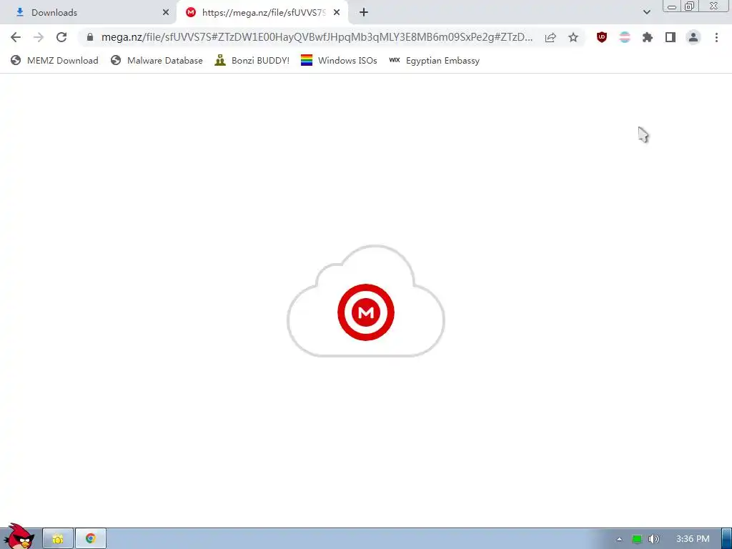Viewport: 732px width, 549px height.
Task: Click the green network tray icon
Action: click(x=637, y=539)
